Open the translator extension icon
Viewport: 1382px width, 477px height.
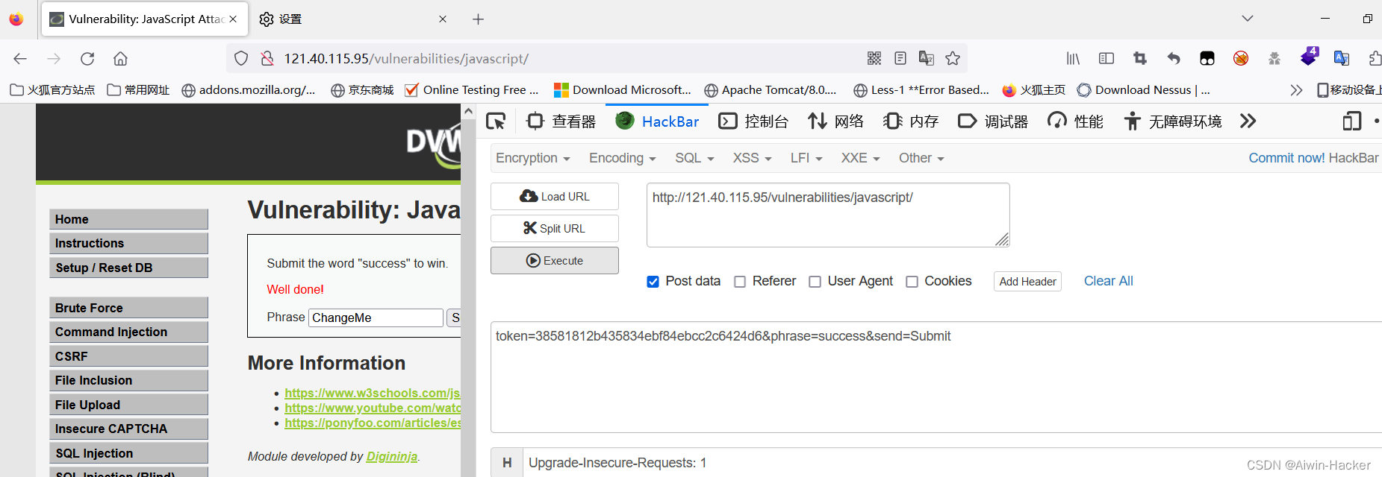pos(1342,58)
